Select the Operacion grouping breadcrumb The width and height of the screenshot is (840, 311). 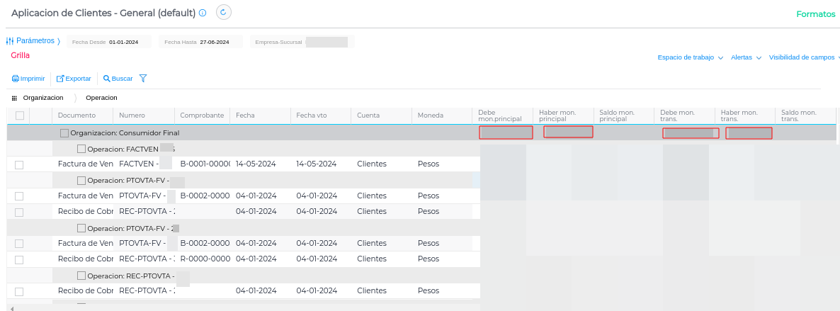pyautogui.click(x=101, y=98)
